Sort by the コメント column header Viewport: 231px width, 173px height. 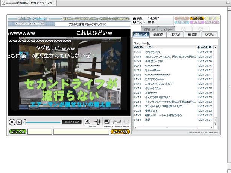pos(170,47)
